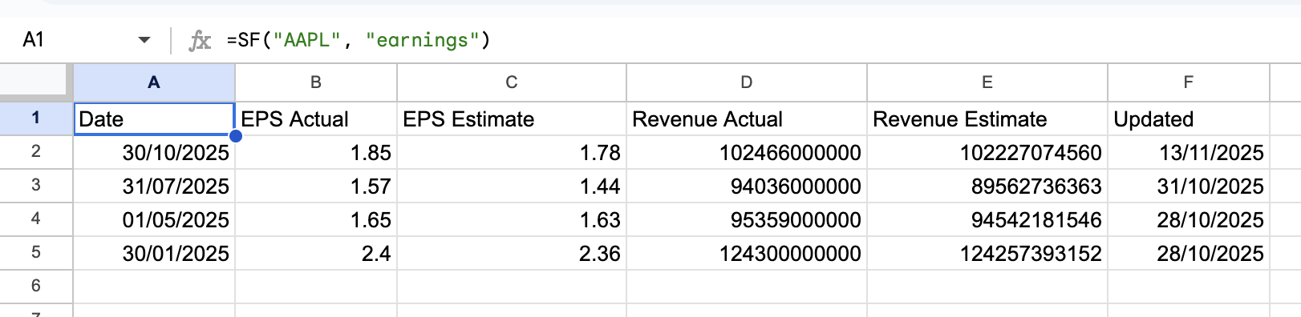Click the EPS Estimate header cell
This screenshot has height=317, width=1301.
512,118
